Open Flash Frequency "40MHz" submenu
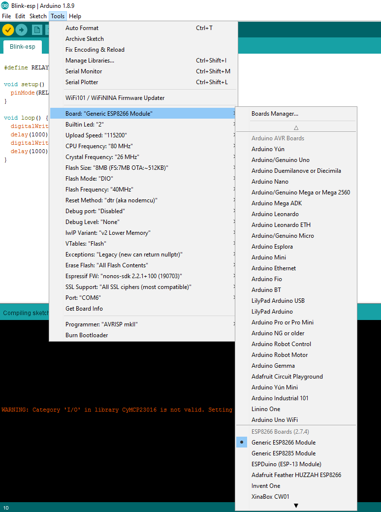 143,190
